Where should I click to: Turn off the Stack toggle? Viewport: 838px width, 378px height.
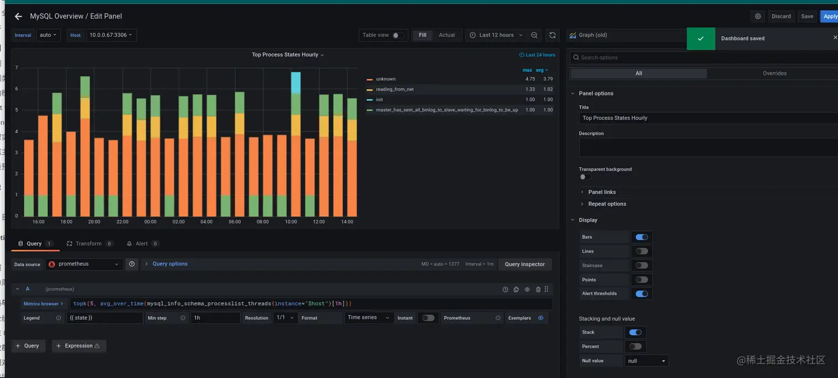635,333
